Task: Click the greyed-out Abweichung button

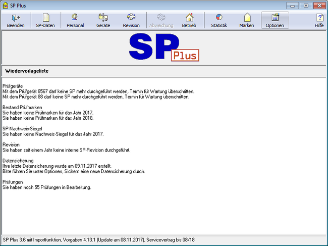Action: click(x=161, y=18)
